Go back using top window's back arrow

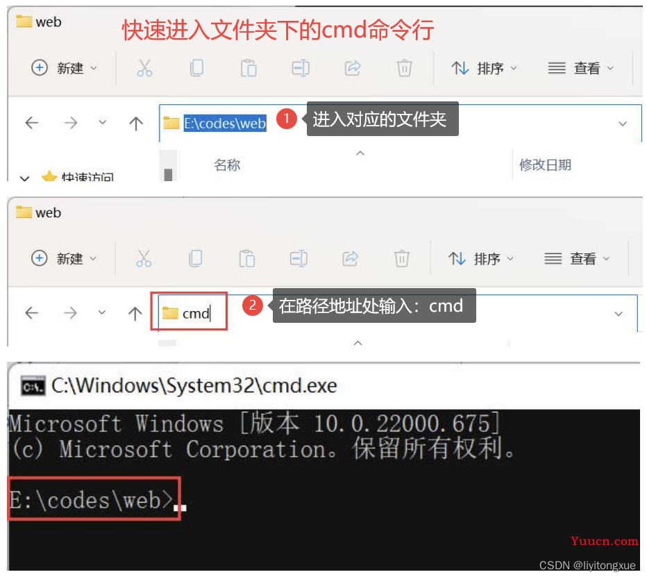32,123
